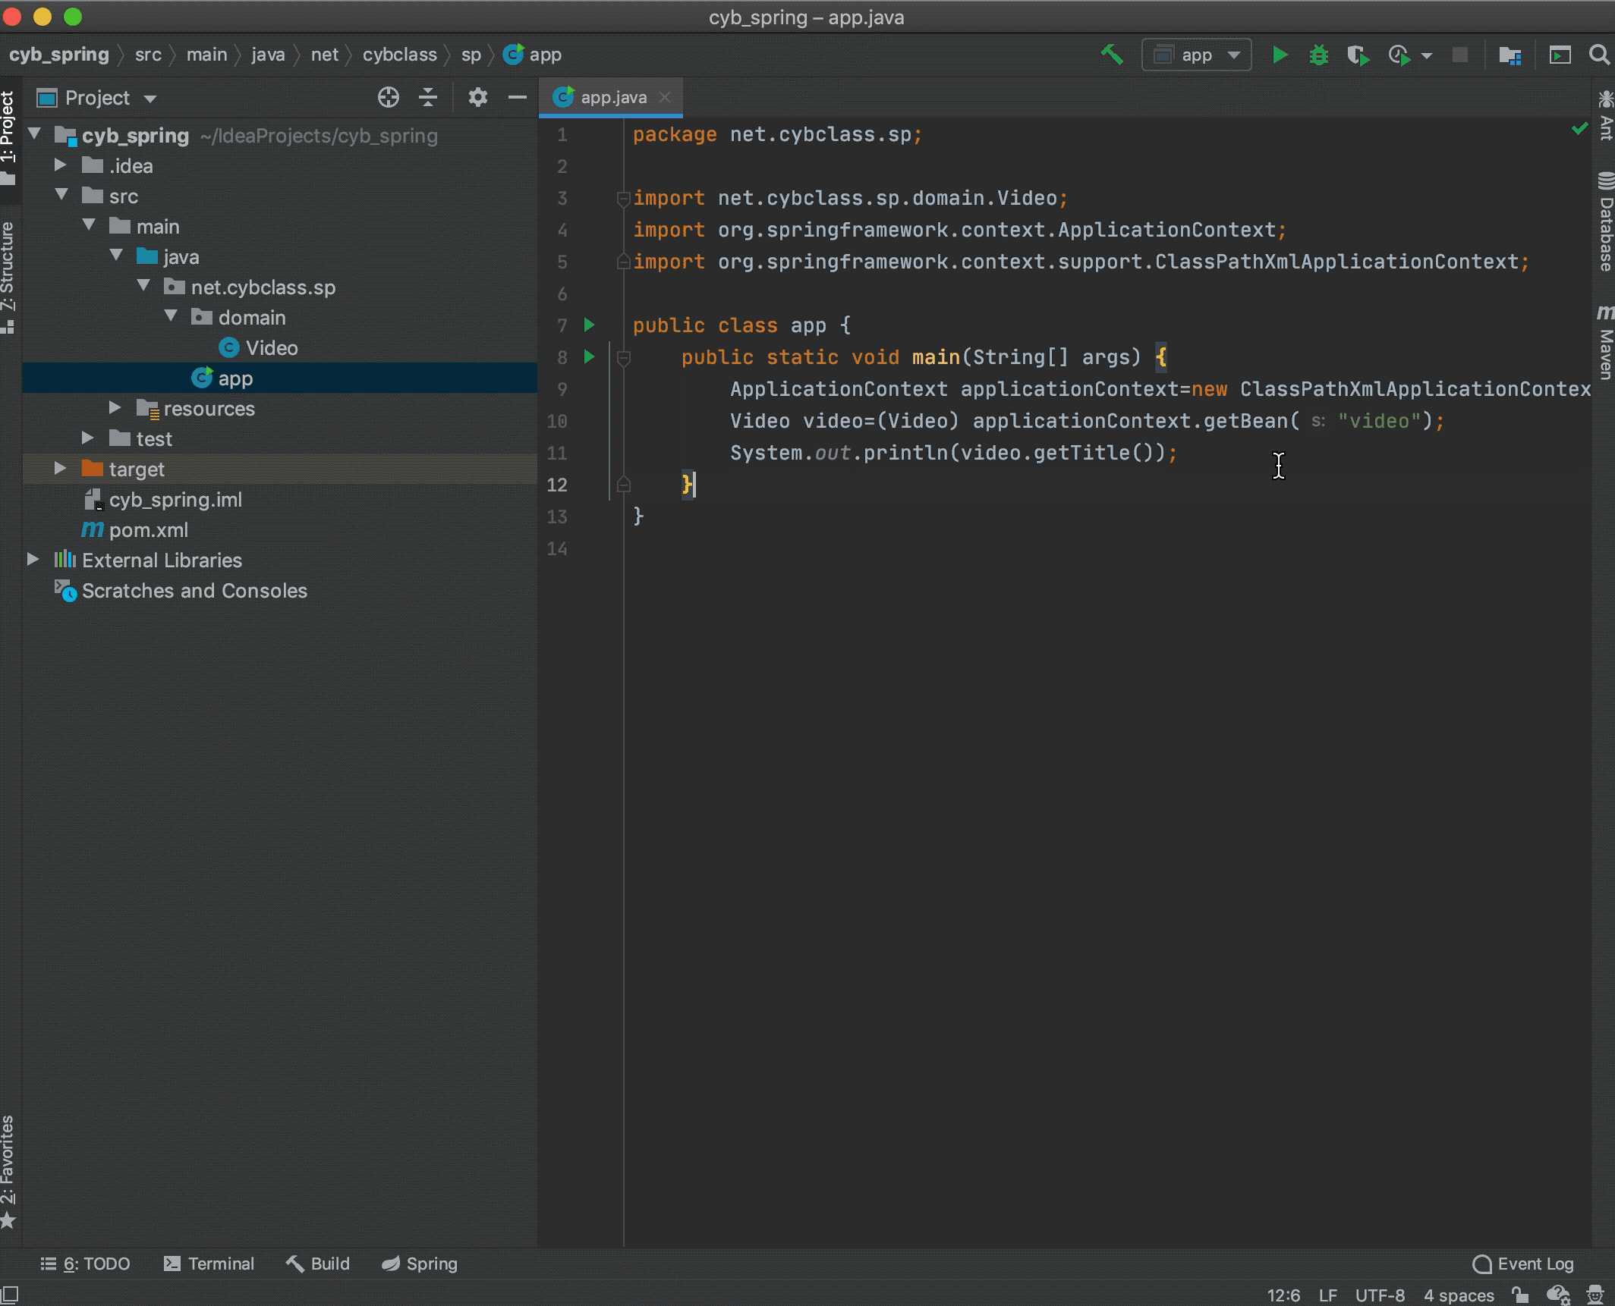Expand the test folder
The width and height of the screenshot is (1615, 1306).
pyautogui.click(x=88, y=438)
